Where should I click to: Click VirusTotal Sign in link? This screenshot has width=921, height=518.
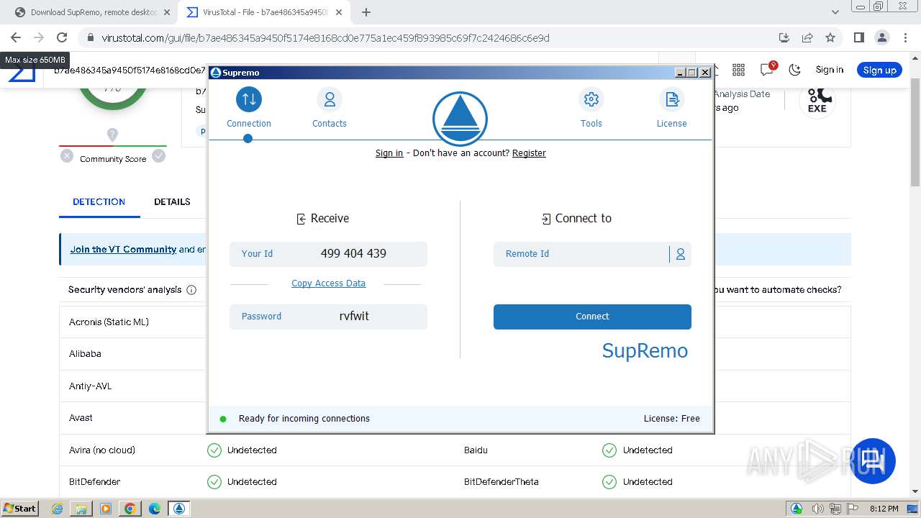click(829, 70)
